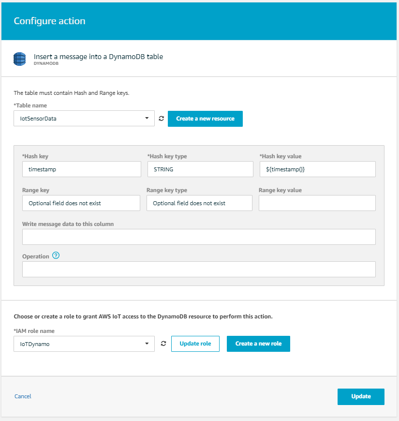Click the Hash key value field
399x421 pixels.
317,169
